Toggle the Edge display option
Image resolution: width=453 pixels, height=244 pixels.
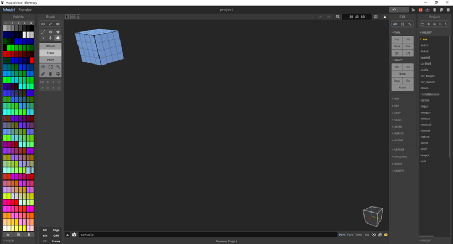click(x=56, y=230)
